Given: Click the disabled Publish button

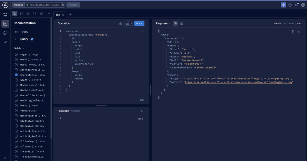Looking at the screenshot, I should coord(73,5).
